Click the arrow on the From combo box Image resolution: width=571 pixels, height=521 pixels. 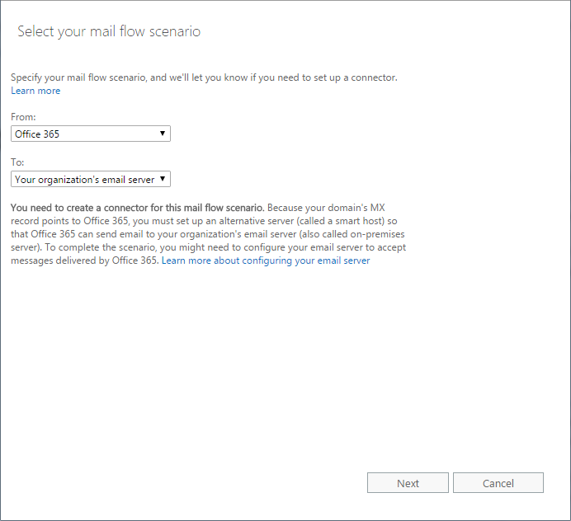coord(162,134)
